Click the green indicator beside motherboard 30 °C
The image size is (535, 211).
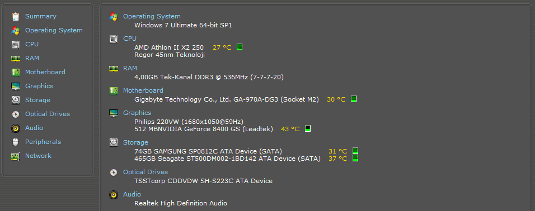354,99
